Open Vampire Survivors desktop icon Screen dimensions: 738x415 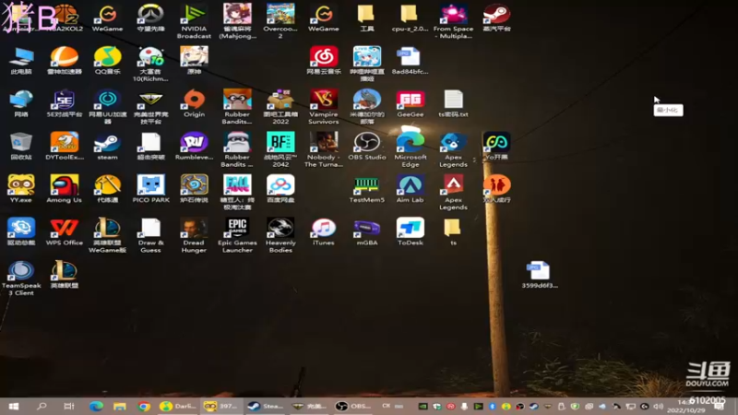324,107
